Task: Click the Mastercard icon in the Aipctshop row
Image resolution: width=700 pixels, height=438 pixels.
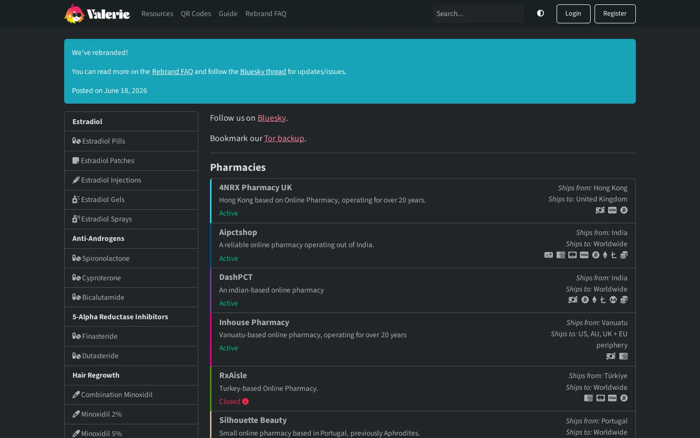Action: (573, 255)
